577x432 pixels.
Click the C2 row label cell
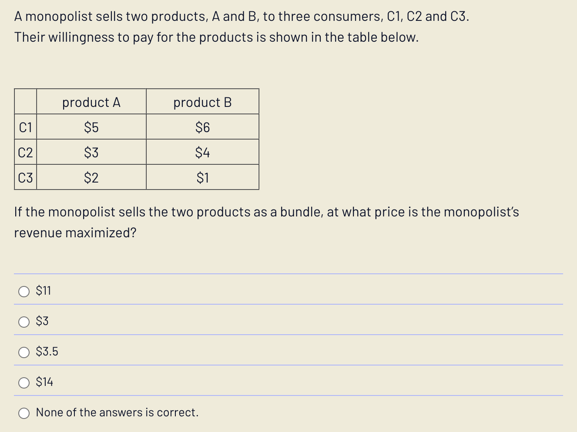click(25, 153)
